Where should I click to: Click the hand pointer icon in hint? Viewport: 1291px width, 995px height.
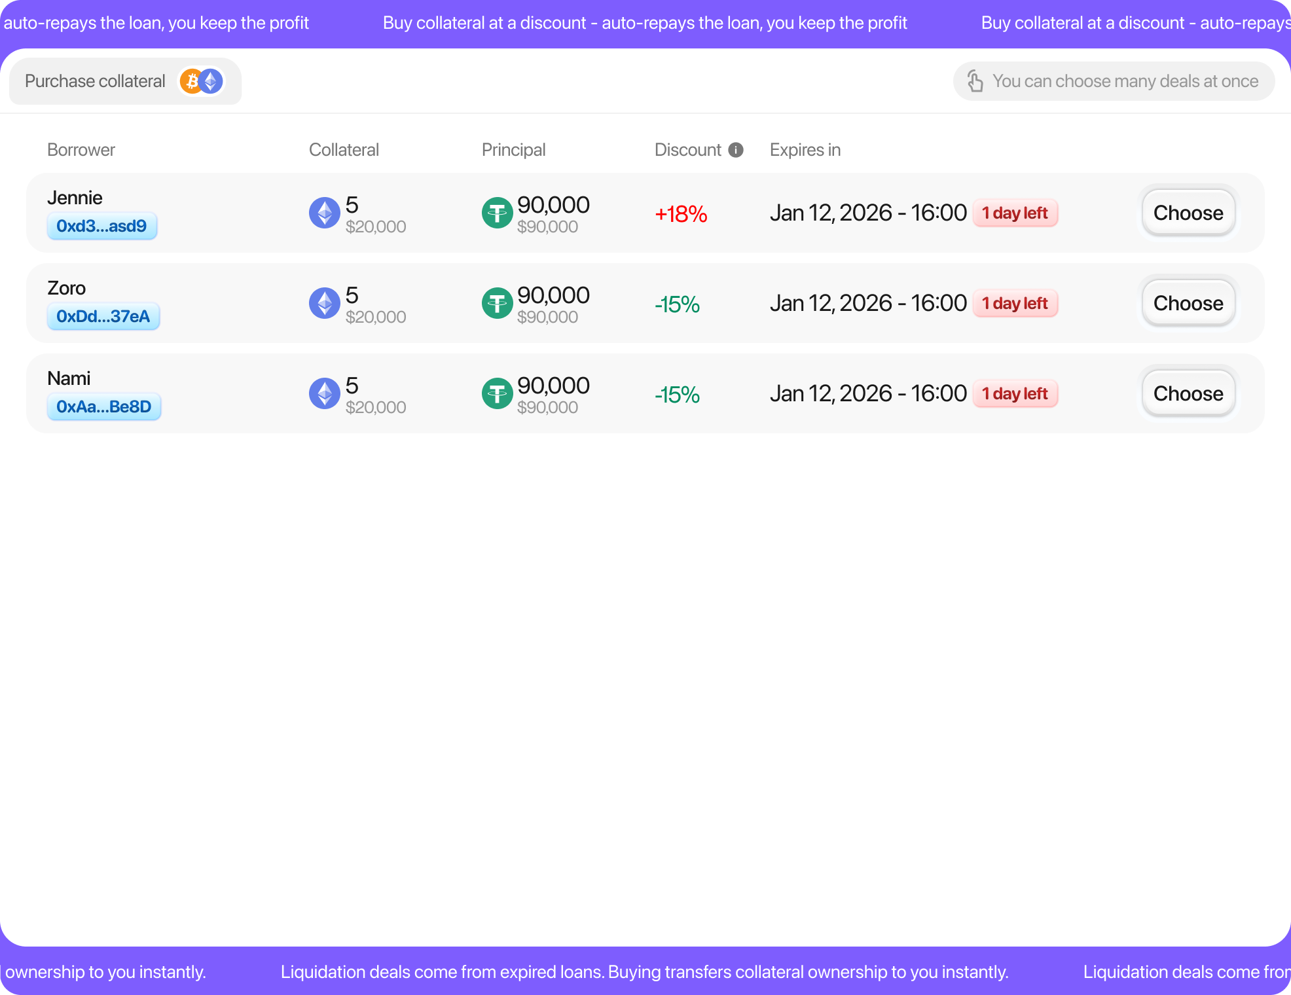point(975,81)
